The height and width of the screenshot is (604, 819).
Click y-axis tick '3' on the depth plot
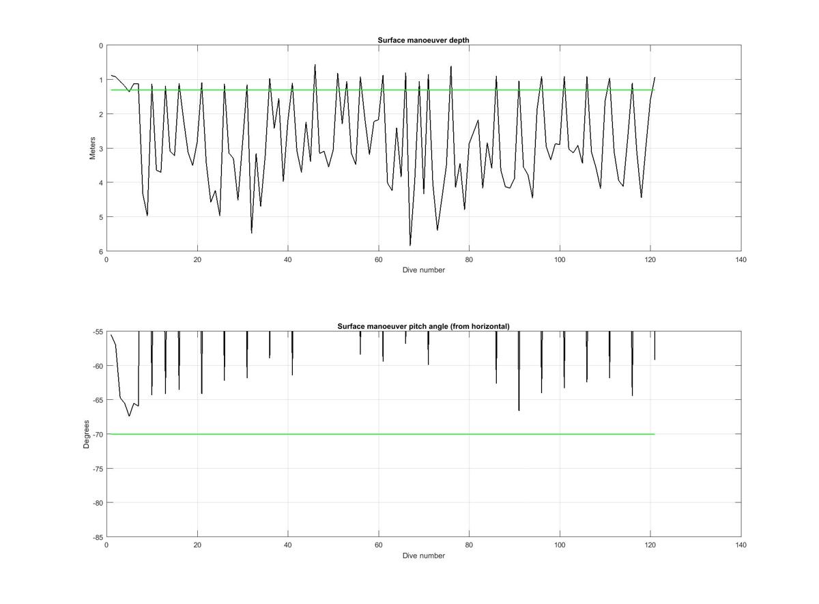(x=100, y=148)
